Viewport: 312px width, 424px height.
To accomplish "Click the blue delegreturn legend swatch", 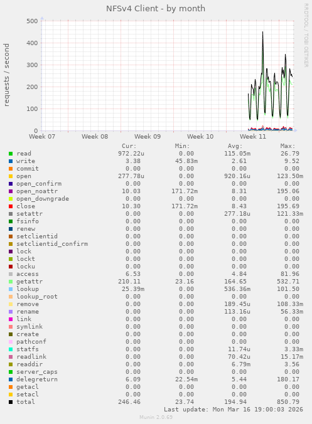I will point(11,379).
